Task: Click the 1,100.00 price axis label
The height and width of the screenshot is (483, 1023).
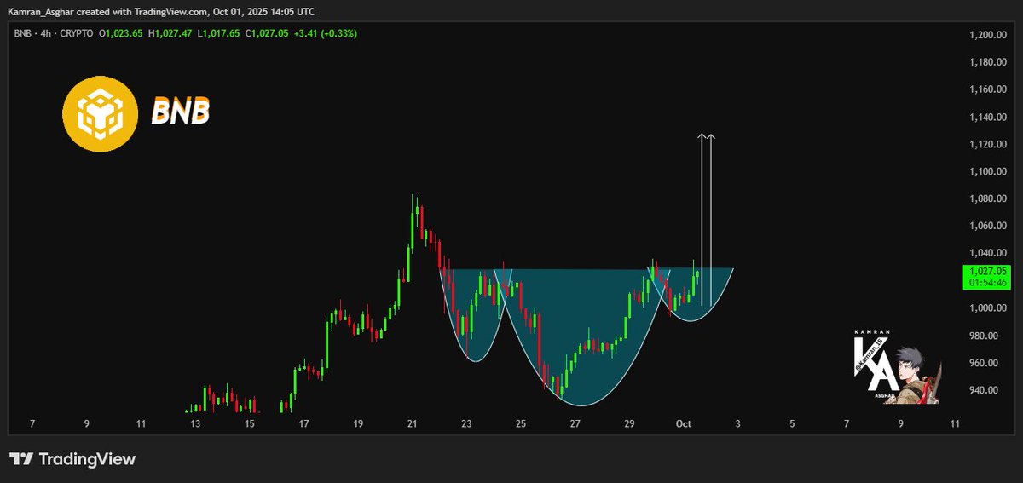Action: click(989, 171)
